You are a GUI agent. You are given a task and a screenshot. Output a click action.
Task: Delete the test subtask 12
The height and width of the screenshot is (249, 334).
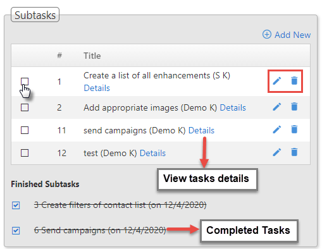tap(294, 152)
